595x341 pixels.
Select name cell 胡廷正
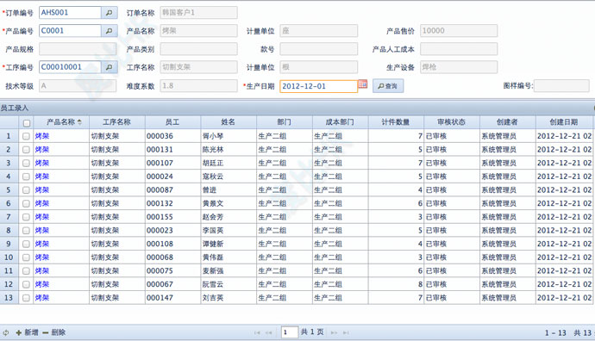point(229,163)
